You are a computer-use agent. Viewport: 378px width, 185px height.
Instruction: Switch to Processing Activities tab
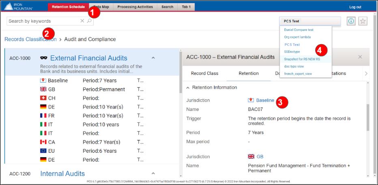pyautogui.click(x=135, y=7)
